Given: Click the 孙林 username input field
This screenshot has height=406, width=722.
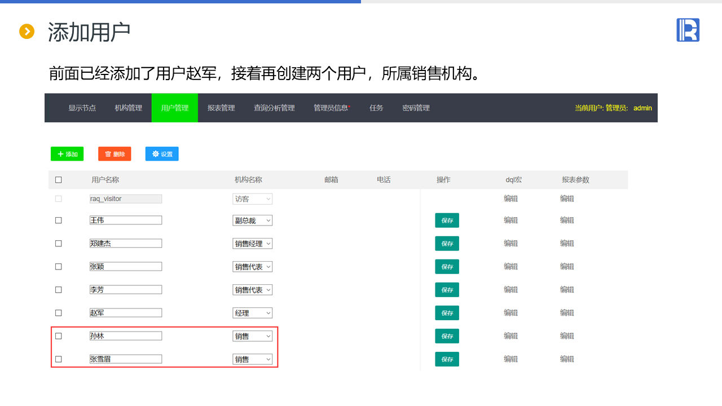Looking at the screenshot, I should click(126, 336).
